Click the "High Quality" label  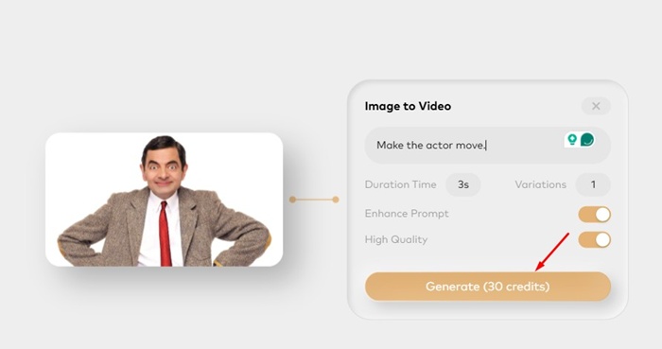396,239
